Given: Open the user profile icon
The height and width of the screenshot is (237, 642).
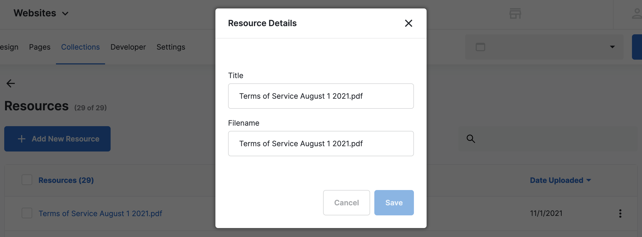Looking at the screenshot, I should click(637, 13).
